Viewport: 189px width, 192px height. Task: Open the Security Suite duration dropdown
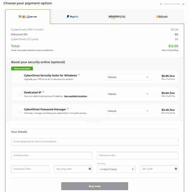128,77
